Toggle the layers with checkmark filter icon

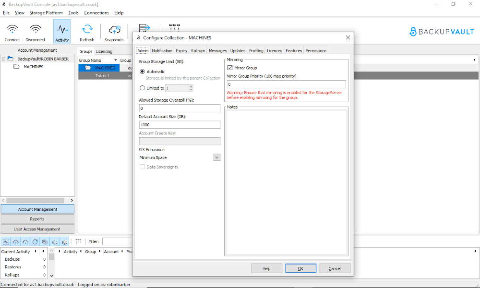coord(64,242)
